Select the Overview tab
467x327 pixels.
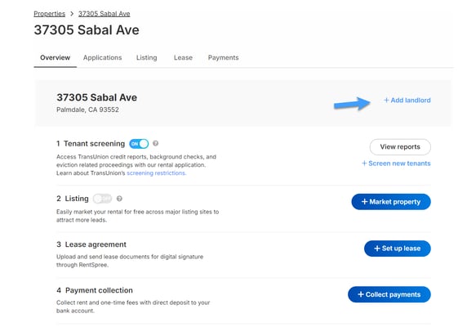[55, 57]
